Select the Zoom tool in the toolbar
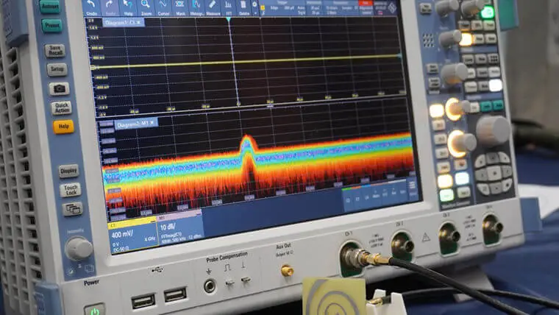559x315 pixels. pyautogui.click(x=146, y=6)
